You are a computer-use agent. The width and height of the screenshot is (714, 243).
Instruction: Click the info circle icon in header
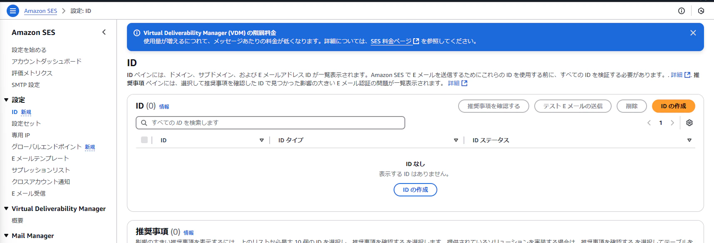682,11
